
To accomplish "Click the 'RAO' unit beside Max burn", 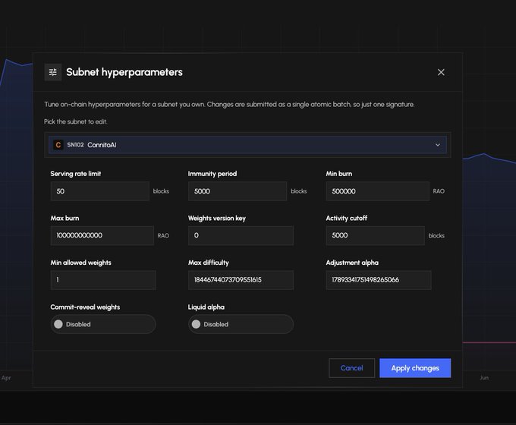I will click(x=163, y=235).
